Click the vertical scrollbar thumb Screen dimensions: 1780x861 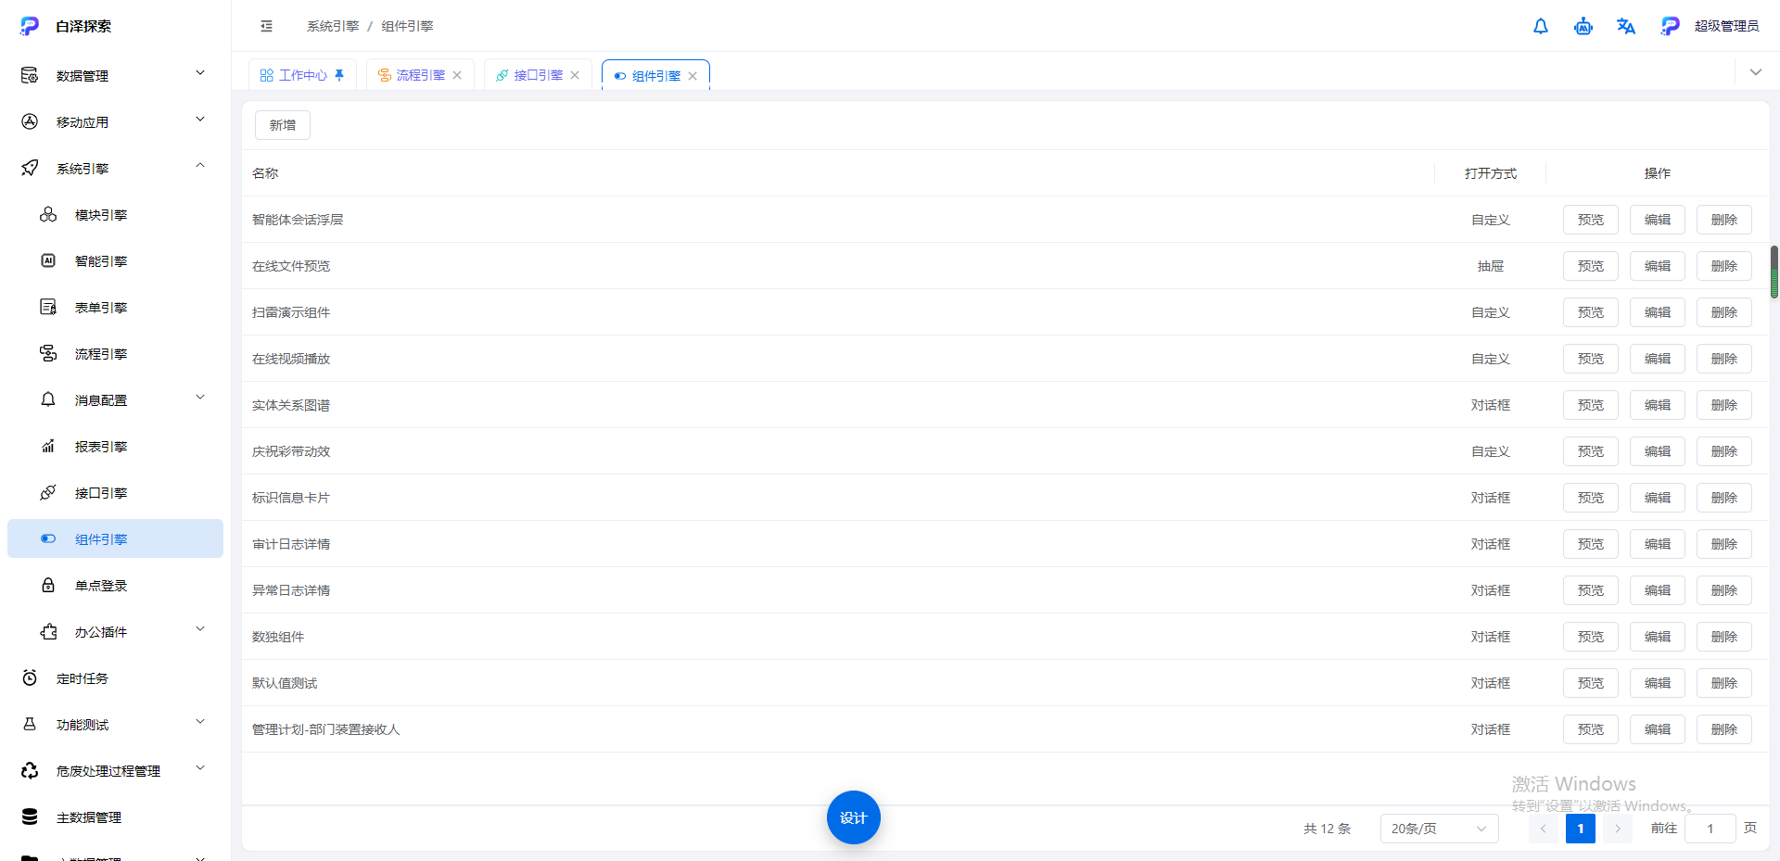(x=1774, y=272)
